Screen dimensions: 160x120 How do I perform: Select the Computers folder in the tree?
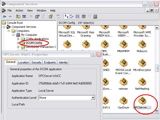(x=23, y=31)
